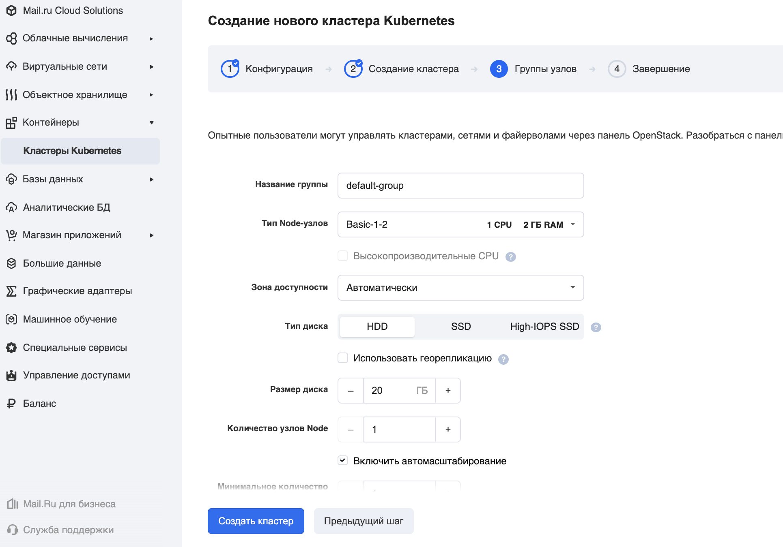Screen dimensions: 783x547
Task: Click the Mail.ru Cloud Solutions logo icon
Action: (x=11, y=11)
